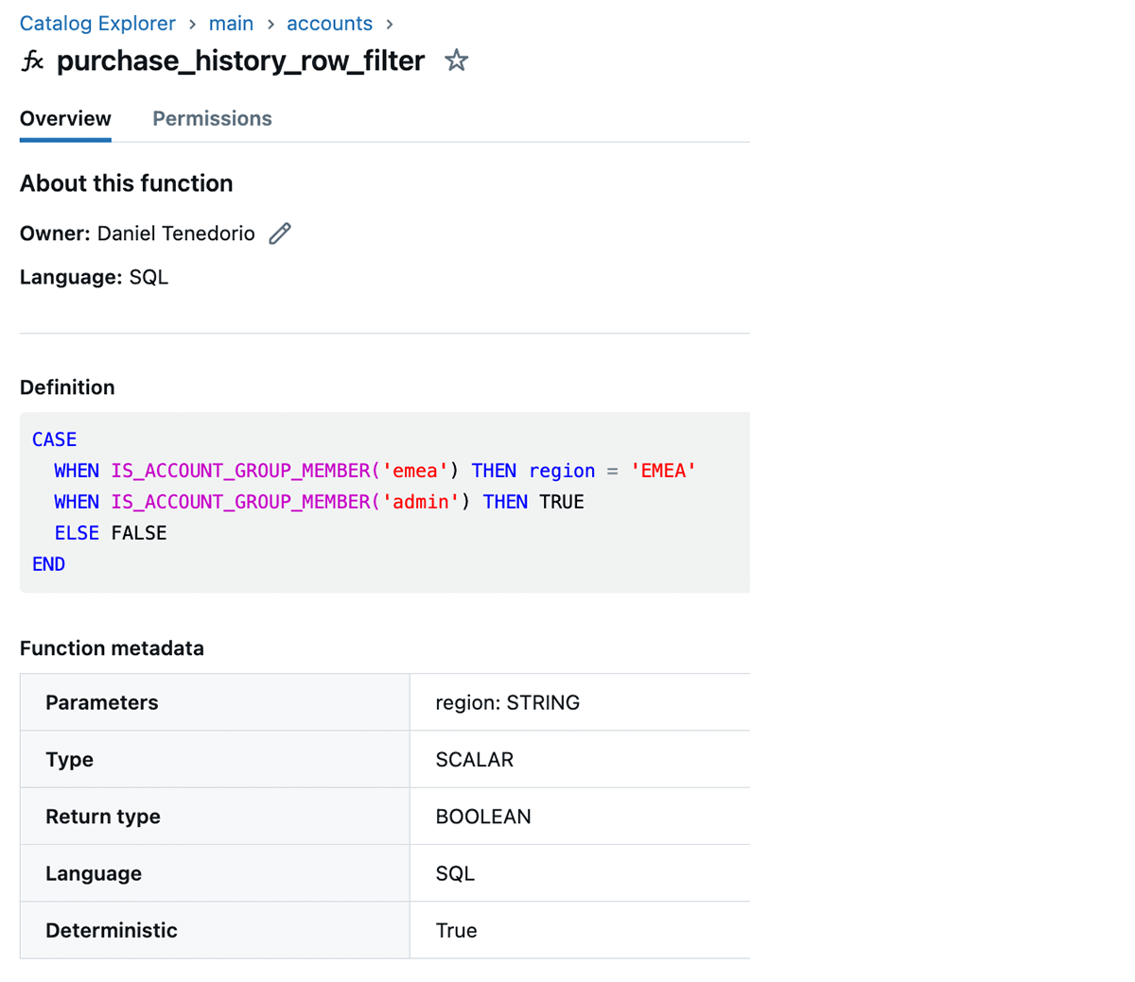Click the purchase_history_row_filter title
This screenshot has height=982, width=1135.
[240, 61]
